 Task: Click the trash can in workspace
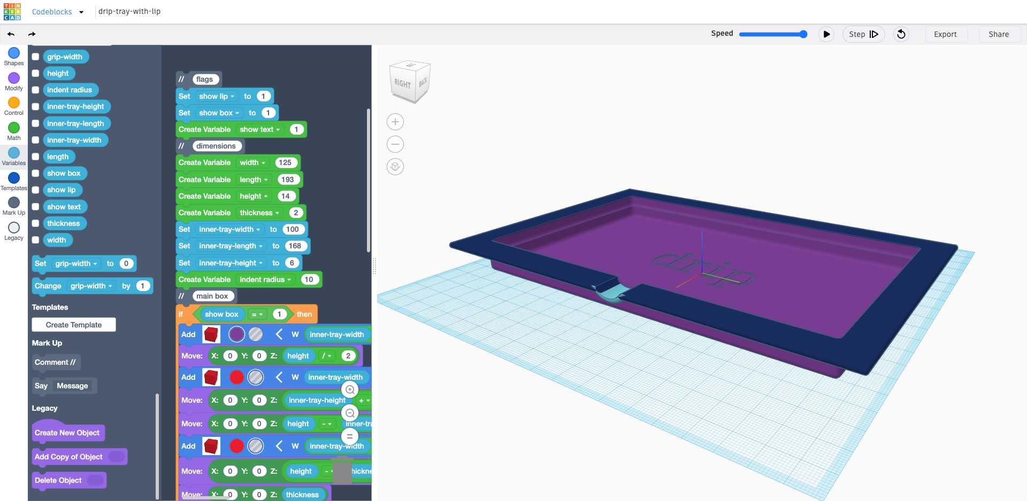342,471
